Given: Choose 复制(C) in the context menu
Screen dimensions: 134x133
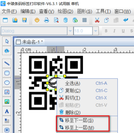Looking at the screenshot, I should [x=87, y=91].
